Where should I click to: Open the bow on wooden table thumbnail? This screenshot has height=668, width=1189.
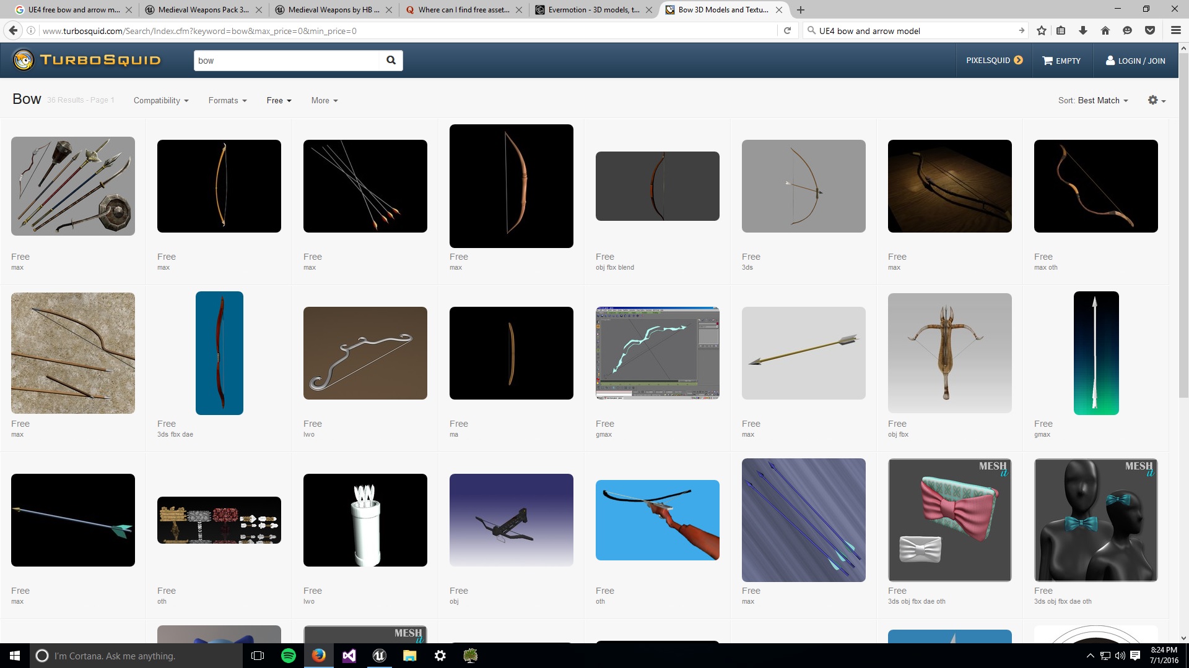point(950,186)
